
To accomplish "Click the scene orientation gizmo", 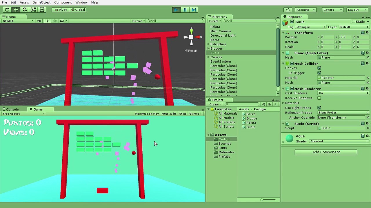I will [191, 37].
